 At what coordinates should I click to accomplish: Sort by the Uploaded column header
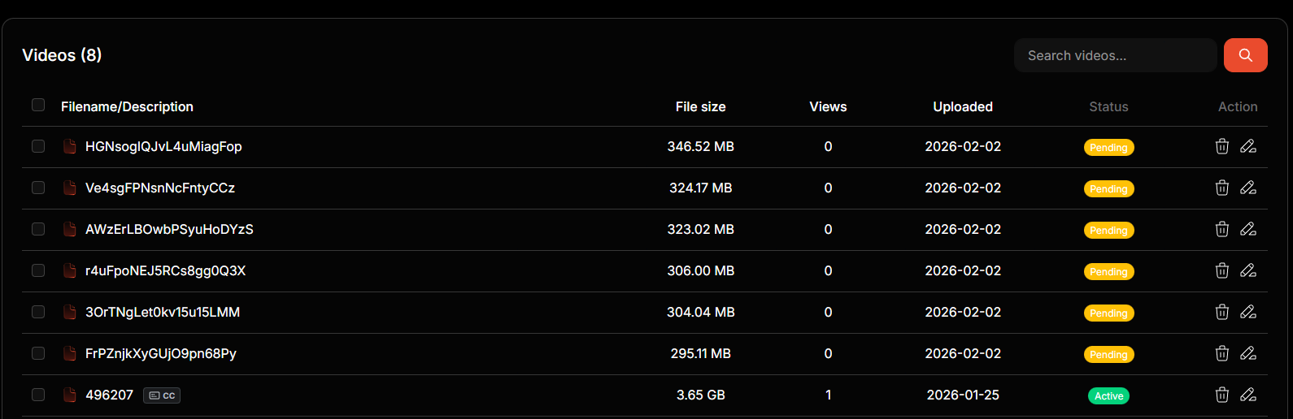(963, 106)
